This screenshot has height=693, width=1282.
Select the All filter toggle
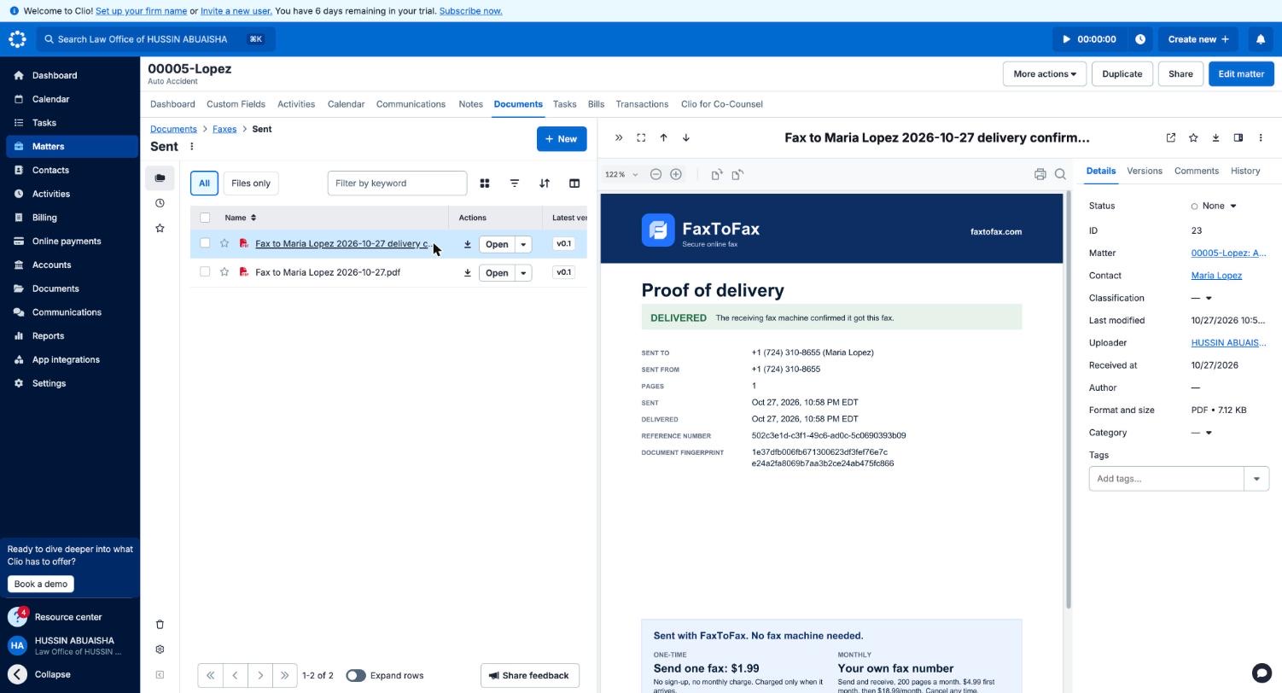[x=204, y=183]
